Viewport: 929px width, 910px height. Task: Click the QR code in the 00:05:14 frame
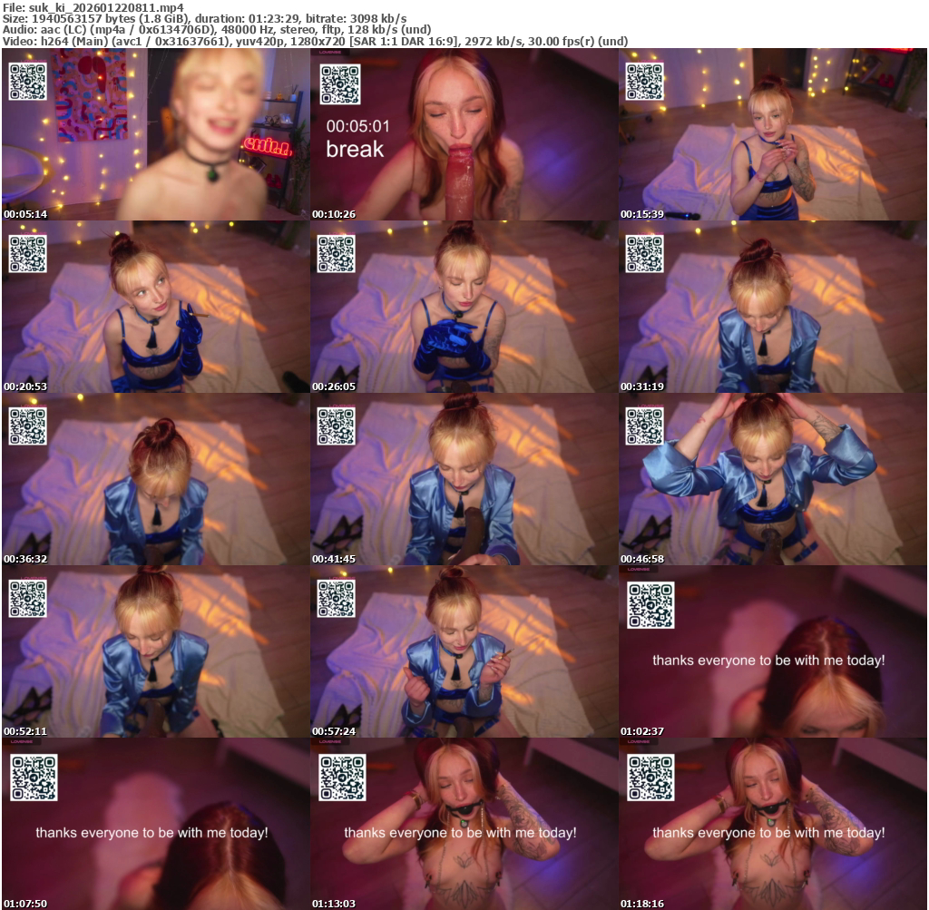[x=28, y=81]
